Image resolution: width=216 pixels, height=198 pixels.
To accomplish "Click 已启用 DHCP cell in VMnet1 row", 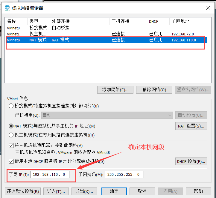I will [156, 34].
